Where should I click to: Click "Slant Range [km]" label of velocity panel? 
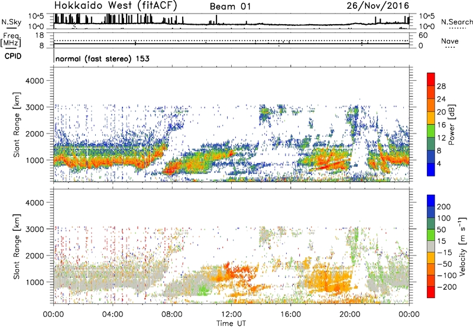coord(17,247)
